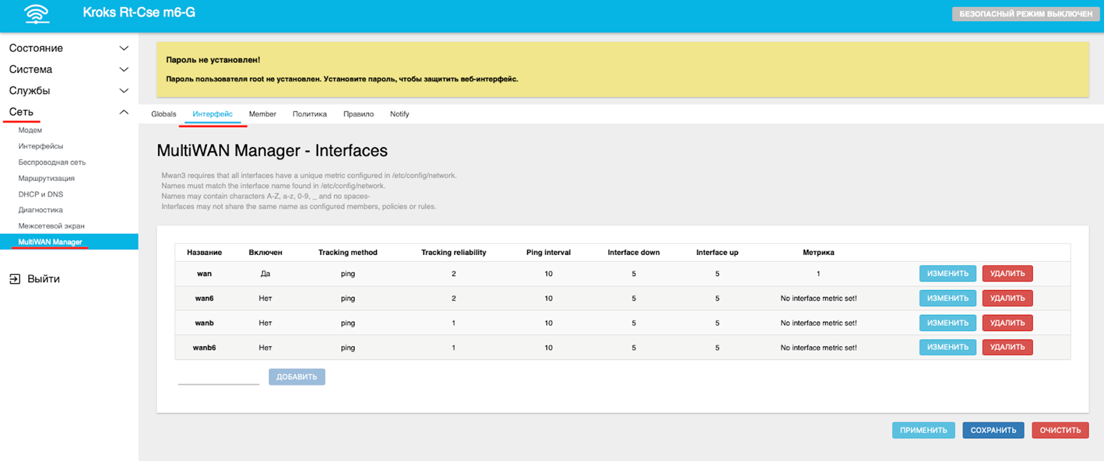
Task: Click УДАЛИТЬ for the wanb6 interface
Action: click(x=1007, y=347)
